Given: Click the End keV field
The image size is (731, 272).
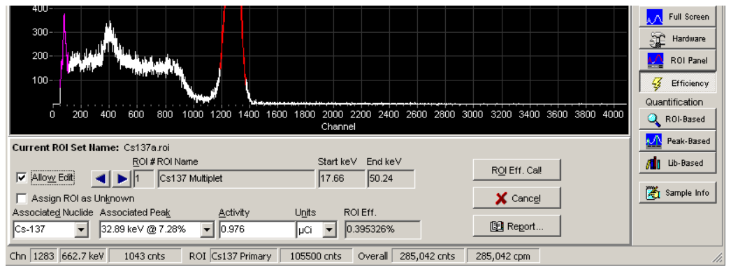Looking at the screenshot, I should (391, 179).
